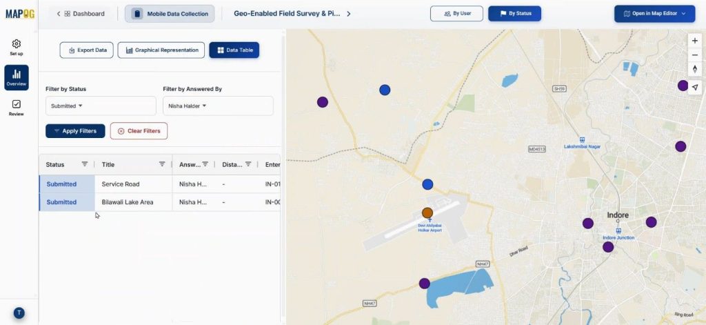706x325 pixels.
Task: Toggle the By User map view
Action: 456,14
